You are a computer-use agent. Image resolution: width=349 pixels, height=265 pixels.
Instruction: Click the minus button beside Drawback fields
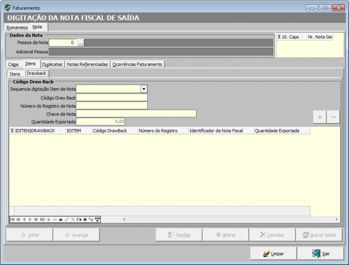pos(333,117)
